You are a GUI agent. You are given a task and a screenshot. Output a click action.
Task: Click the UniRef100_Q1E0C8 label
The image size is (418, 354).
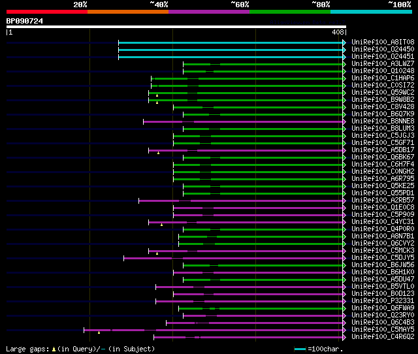click(x=383, y=208)
